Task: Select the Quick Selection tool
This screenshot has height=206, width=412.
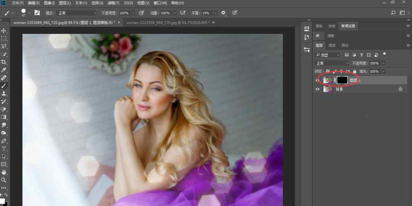Action: (x=4, y=54)
